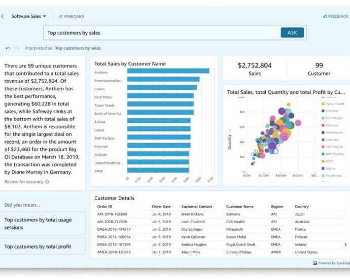Viewport: 350px width, 279px height.
Task: Click customer name Exxon Mobil in table
Action: tap(236, 237)
